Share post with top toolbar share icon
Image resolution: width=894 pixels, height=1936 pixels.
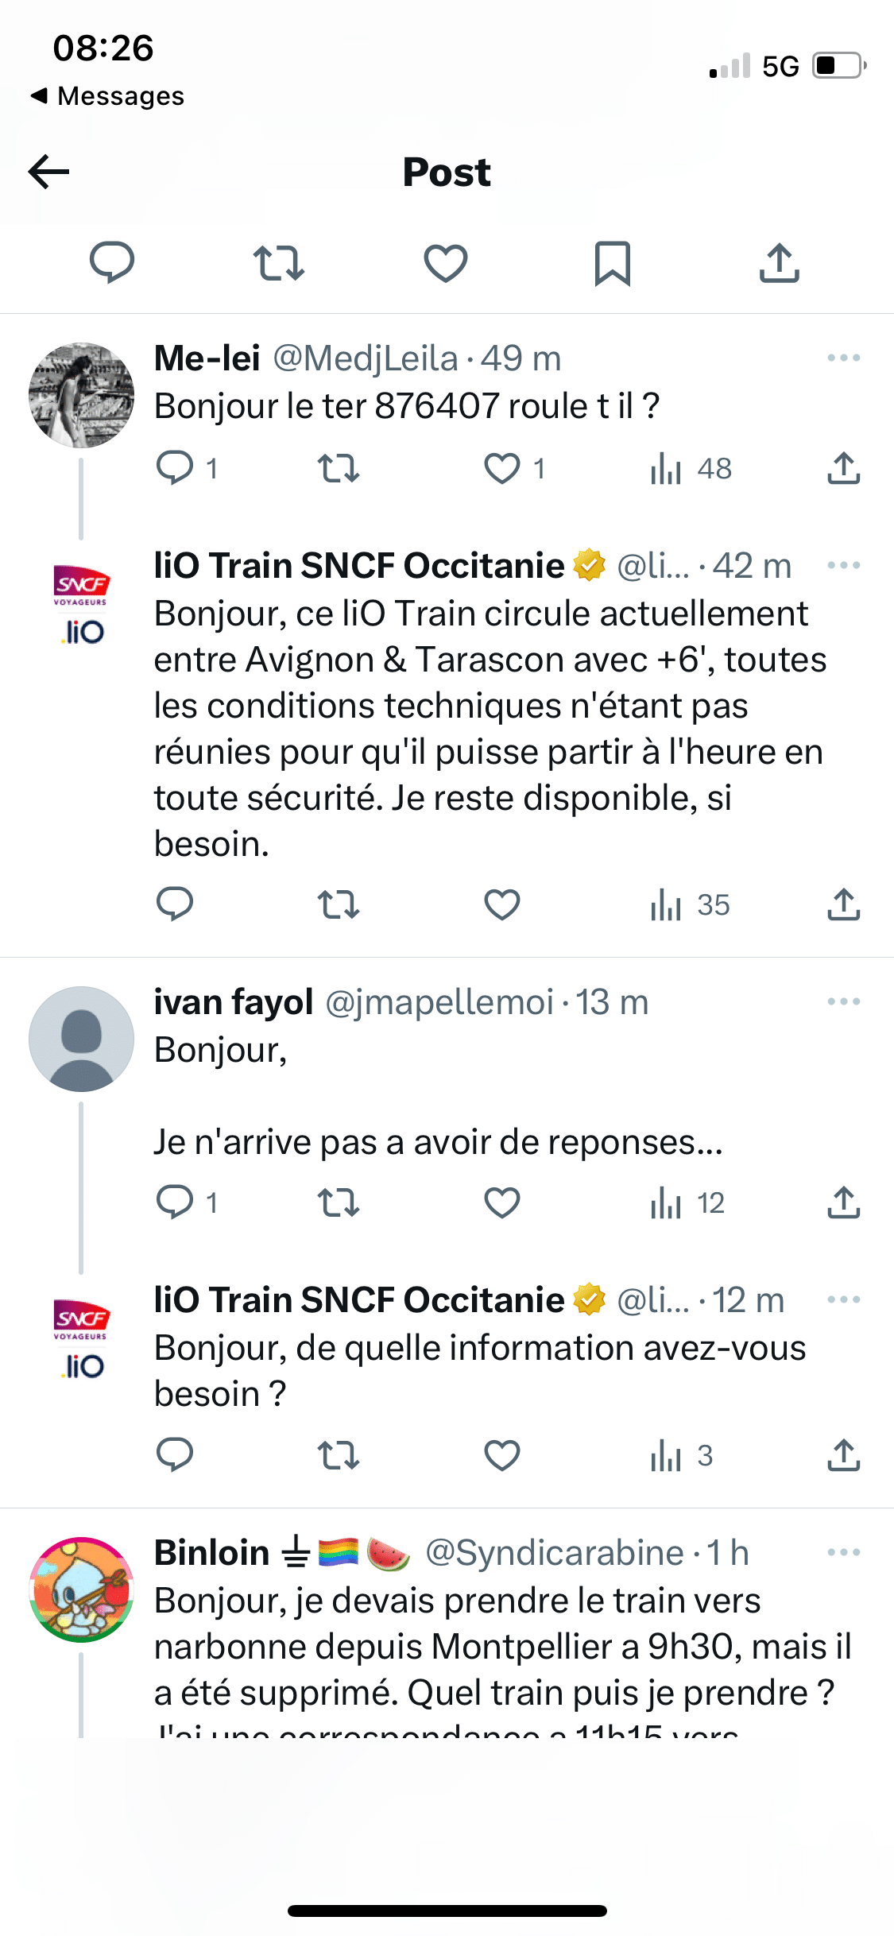pyautogui.click(x=779, y=263)
